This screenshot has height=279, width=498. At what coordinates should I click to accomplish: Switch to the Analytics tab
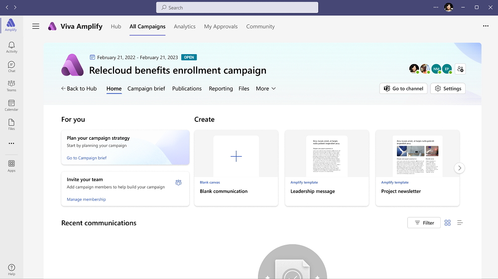[184, 26]
